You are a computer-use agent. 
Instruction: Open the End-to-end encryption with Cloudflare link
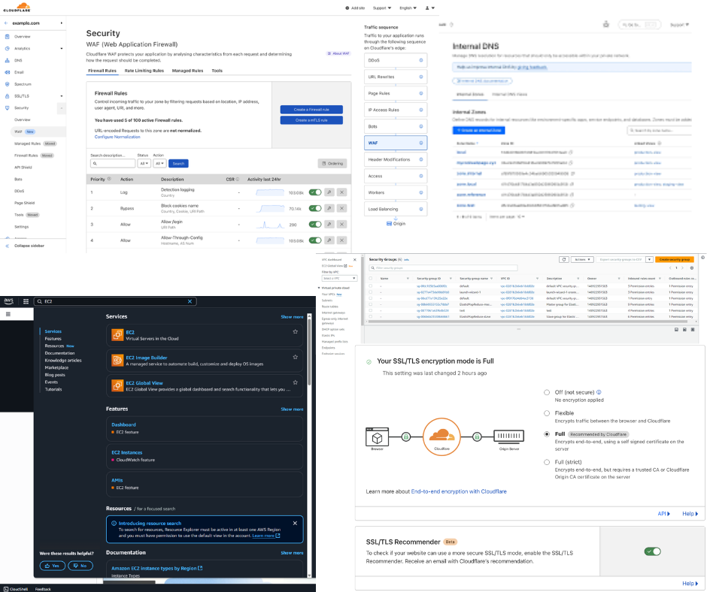tap(459, 491)
